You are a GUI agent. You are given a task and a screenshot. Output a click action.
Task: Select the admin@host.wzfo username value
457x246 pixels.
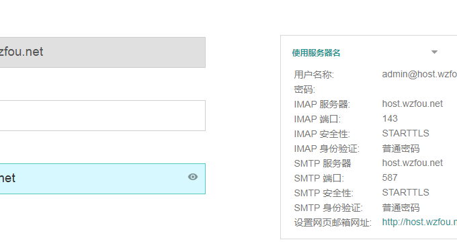(419, 75)
